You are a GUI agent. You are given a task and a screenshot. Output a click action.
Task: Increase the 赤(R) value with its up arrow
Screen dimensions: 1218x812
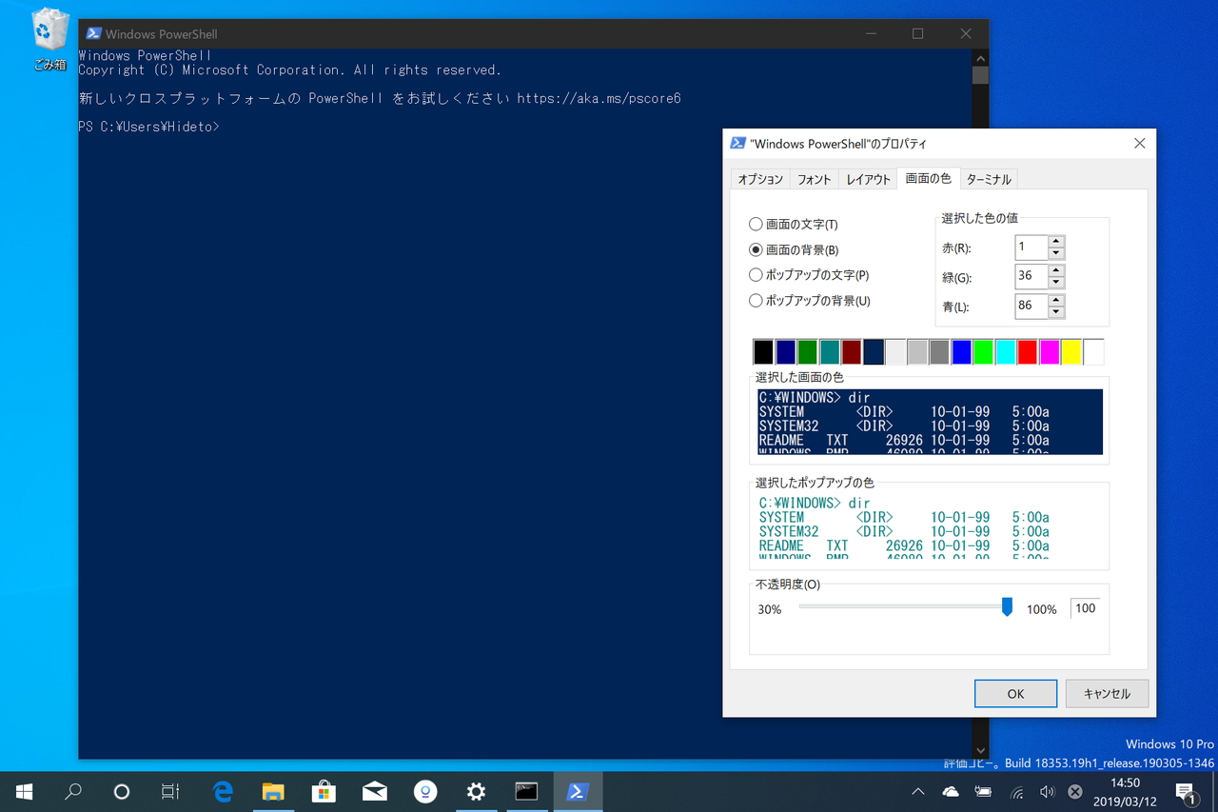[1055, 242]
